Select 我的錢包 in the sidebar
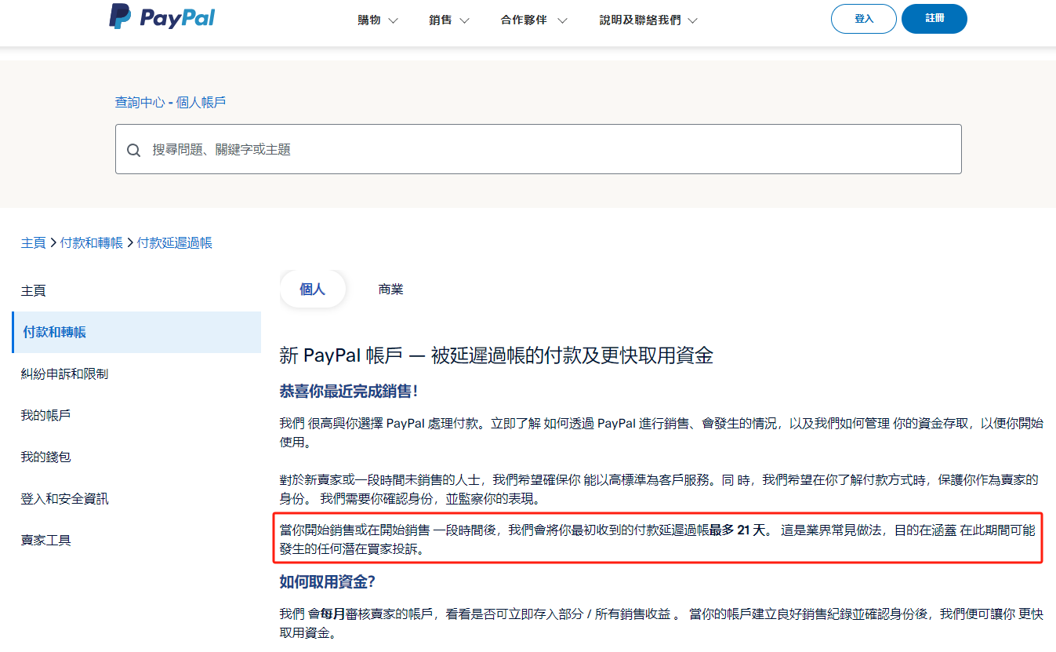Image resolution: width=1056 pixels, height=652 pixels. [x=43, y=456]
